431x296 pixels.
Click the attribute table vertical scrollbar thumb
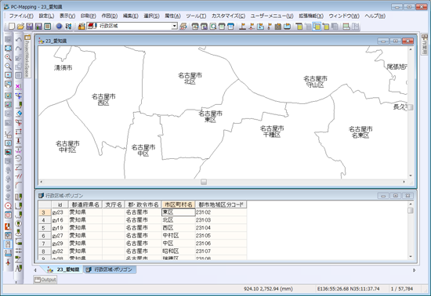coord(411,211)
